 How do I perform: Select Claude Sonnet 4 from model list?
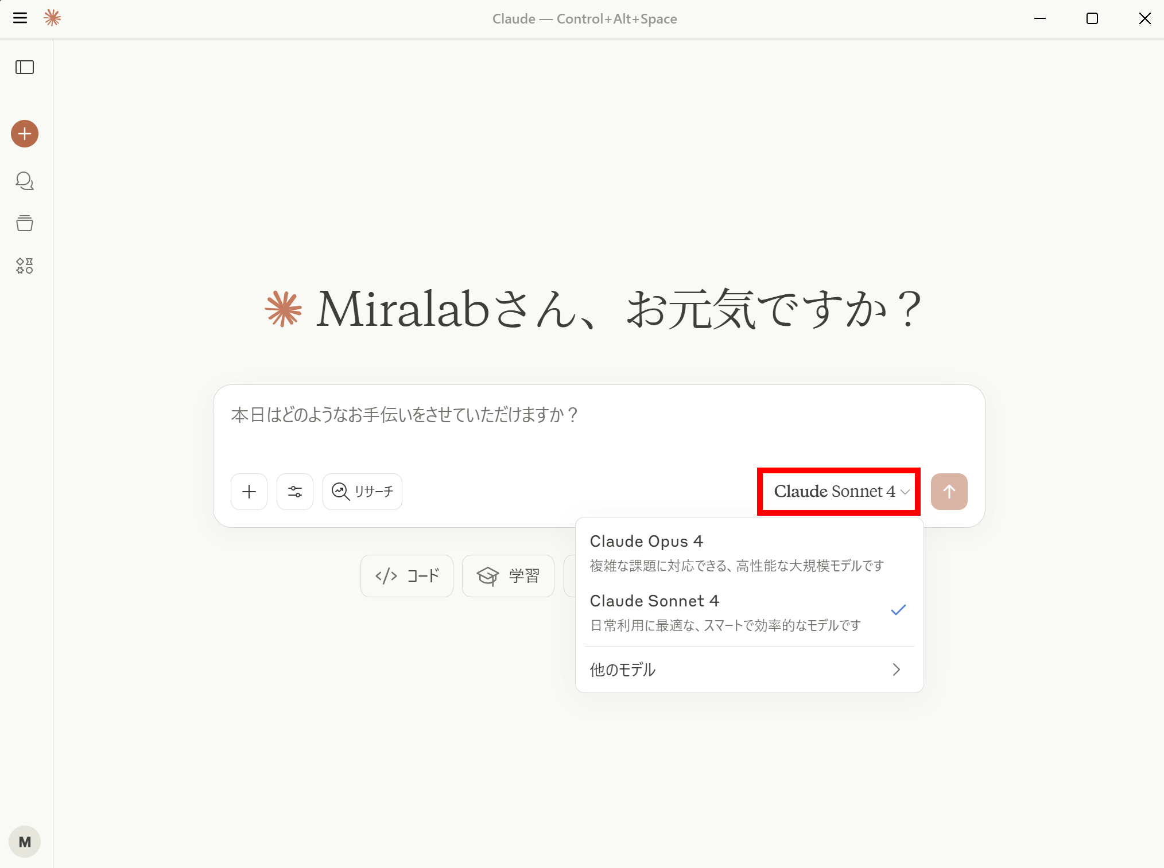pos(749,613)
